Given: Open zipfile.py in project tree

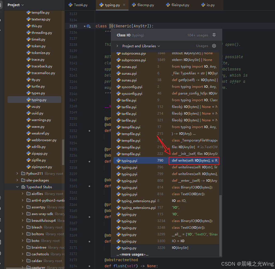Looking at the screenshot, I should pos(36,160).
